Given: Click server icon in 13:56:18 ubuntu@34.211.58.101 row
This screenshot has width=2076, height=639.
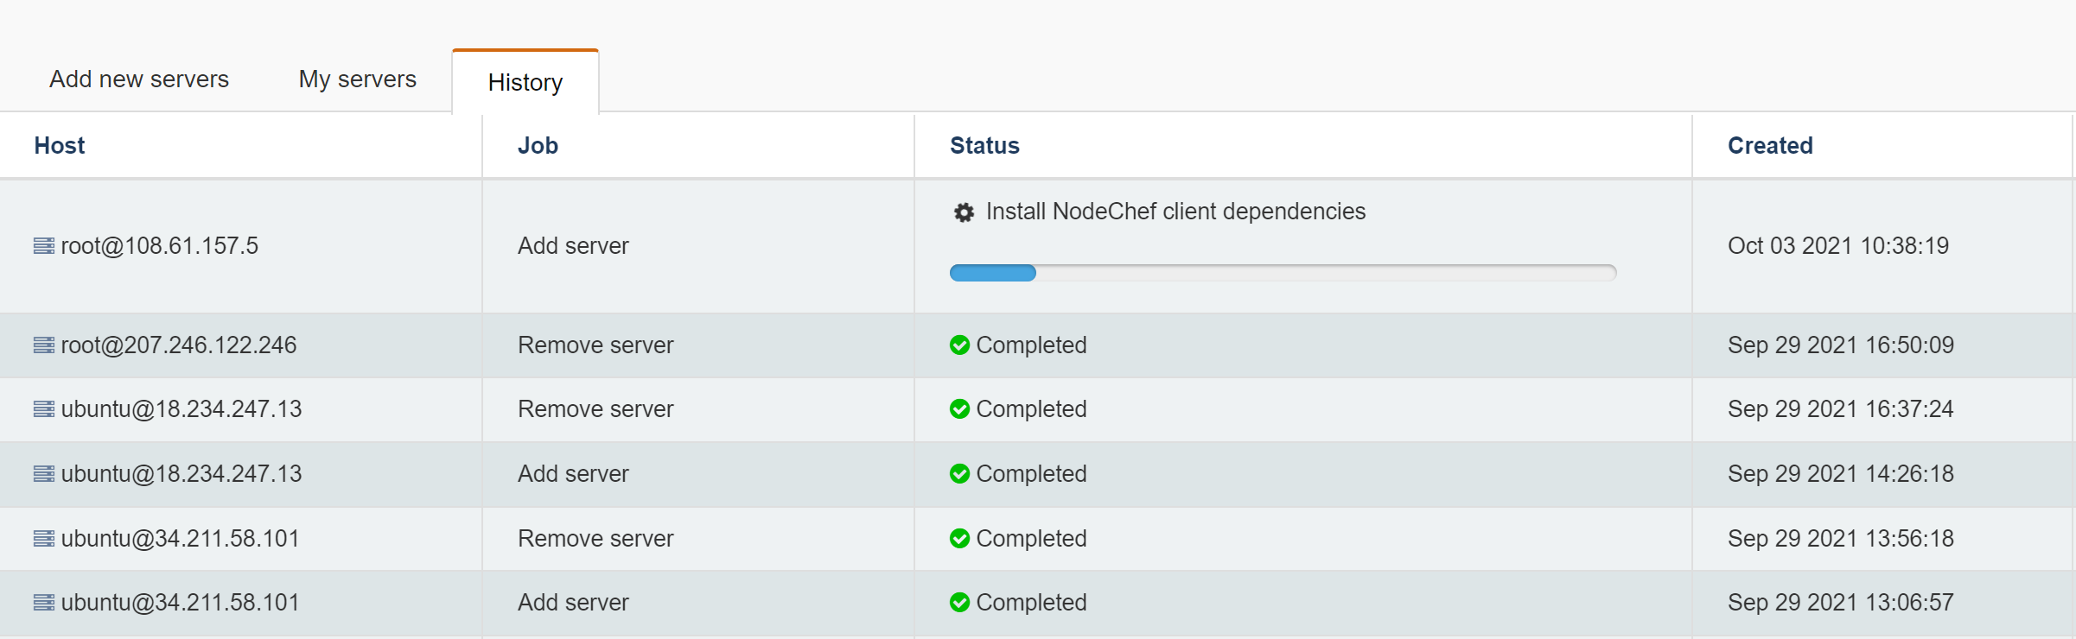Looking at the screenshot, I should coord(44,539).
